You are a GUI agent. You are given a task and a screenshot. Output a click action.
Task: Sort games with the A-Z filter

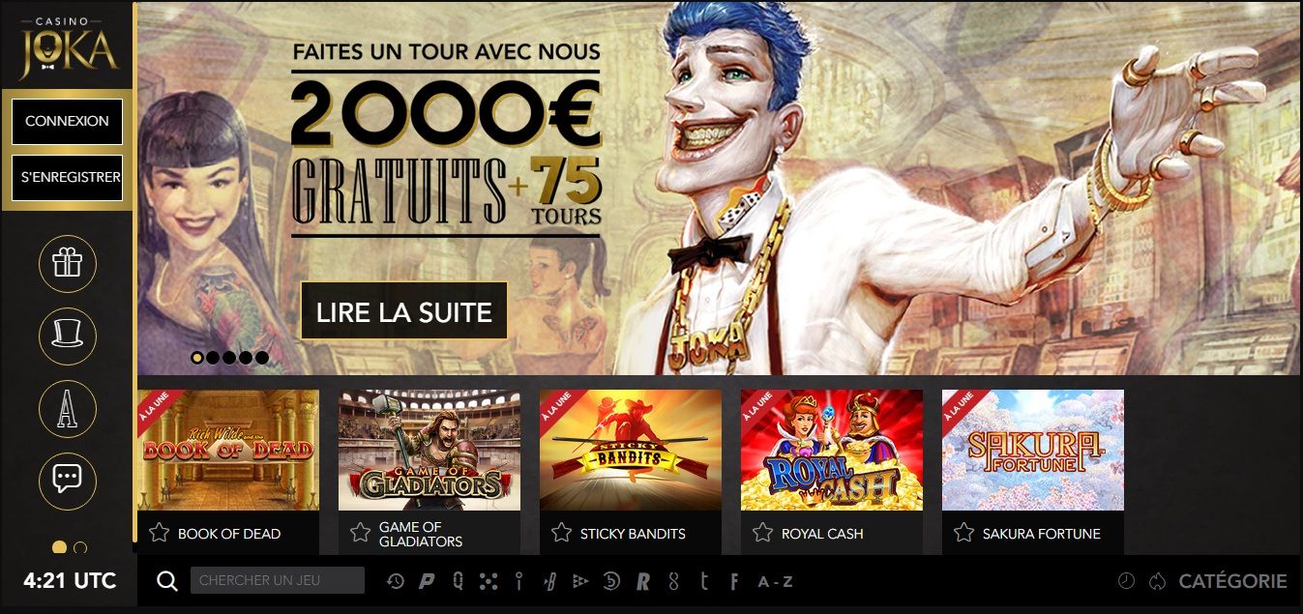coord(775,581)
